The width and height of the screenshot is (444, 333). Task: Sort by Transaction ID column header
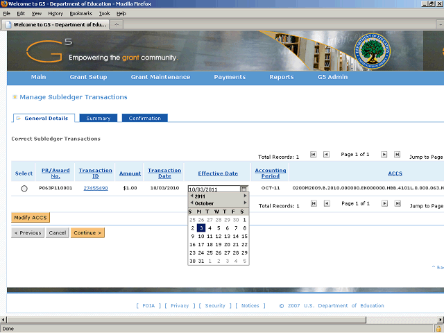point(96,173)
